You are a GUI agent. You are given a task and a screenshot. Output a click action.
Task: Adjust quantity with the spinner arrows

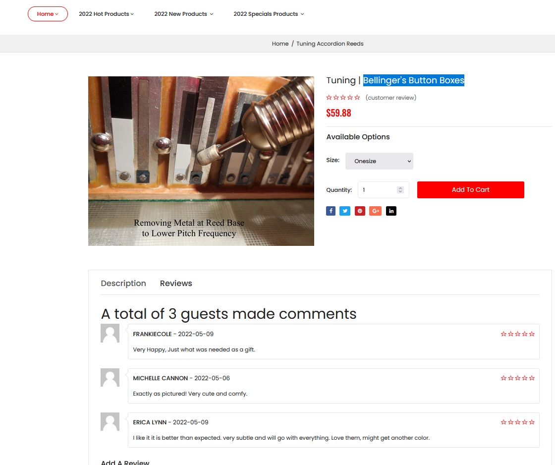[400, 190]
